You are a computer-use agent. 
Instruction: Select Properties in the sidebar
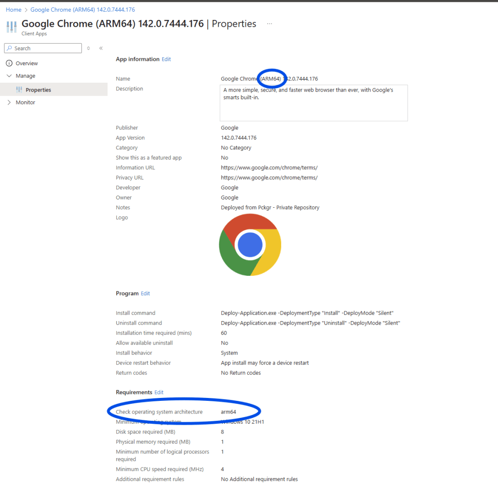pyautogui.click(x=38, y=90)
